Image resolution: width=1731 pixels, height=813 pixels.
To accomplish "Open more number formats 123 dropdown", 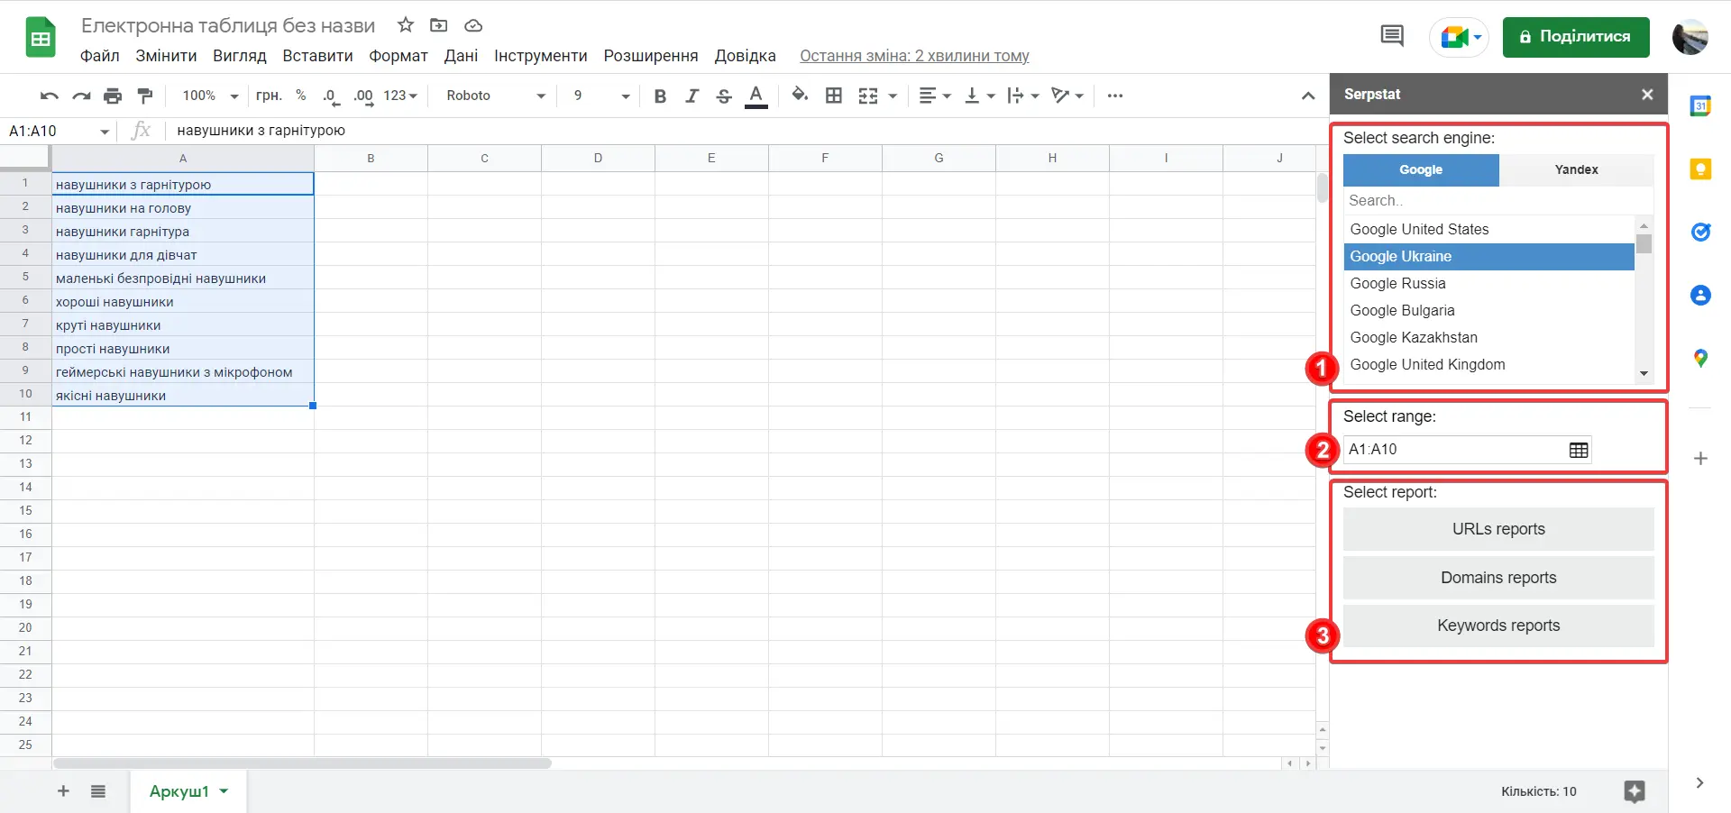I will click(400, 96).
